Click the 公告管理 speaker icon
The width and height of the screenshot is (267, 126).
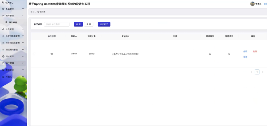3,29
